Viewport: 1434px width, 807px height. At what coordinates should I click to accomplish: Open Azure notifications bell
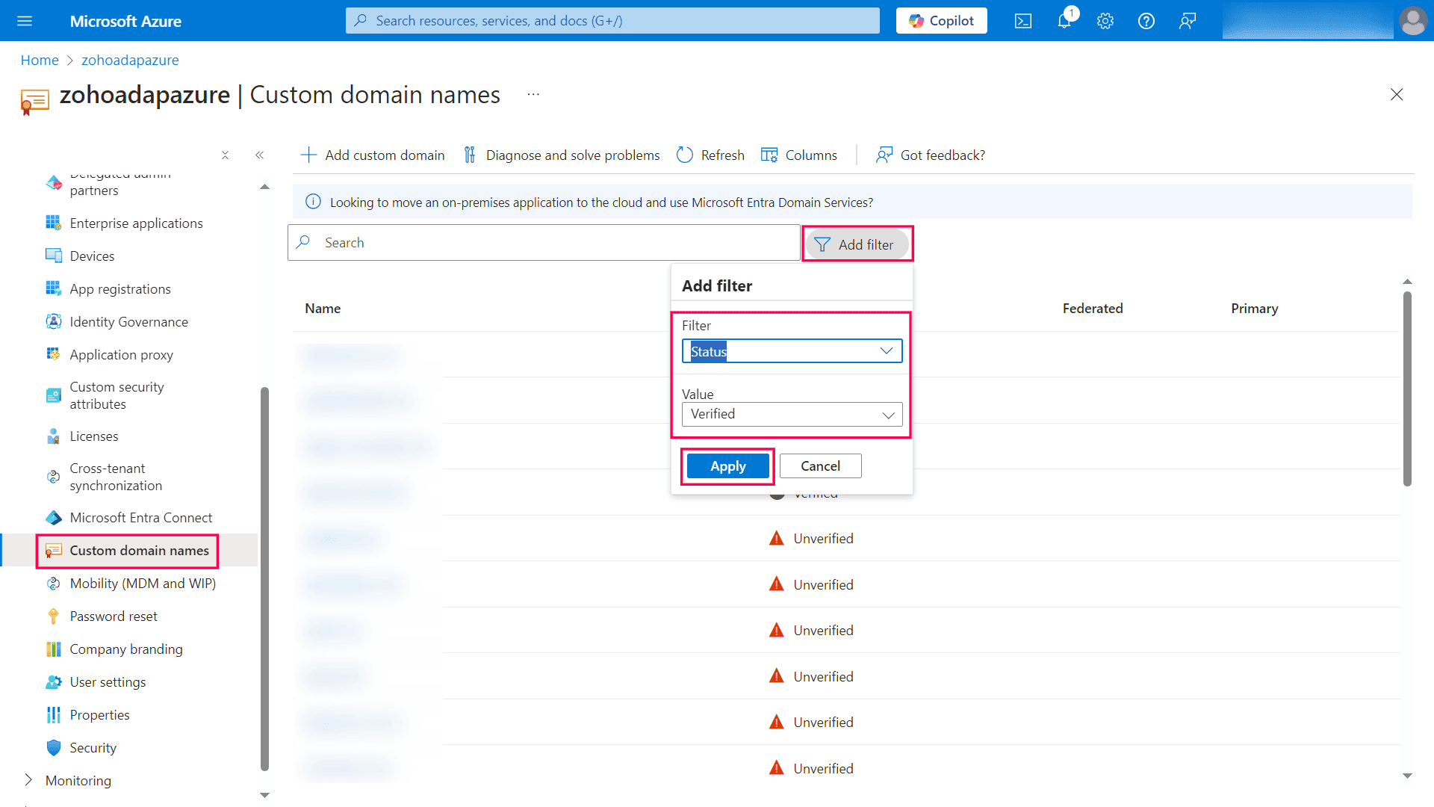[1064, 20]
